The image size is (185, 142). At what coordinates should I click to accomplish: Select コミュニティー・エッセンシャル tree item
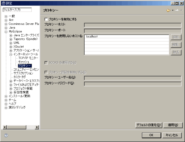[x=26, y=70]
